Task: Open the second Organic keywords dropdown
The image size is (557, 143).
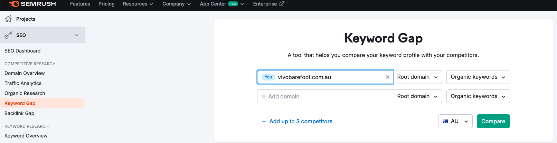Action: click(478, 96)
